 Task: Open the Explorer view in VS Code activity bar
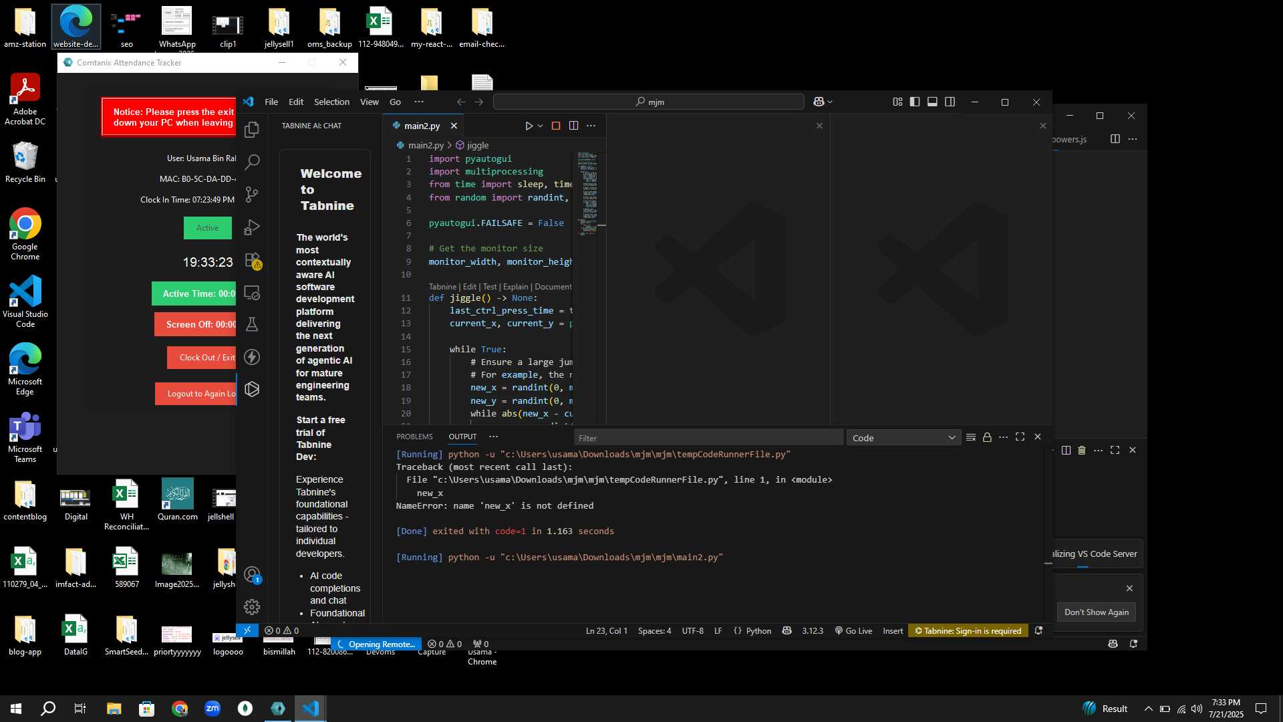[x=252, y=129]
